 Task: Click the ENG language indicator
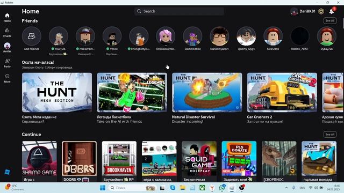click(302, 188)
